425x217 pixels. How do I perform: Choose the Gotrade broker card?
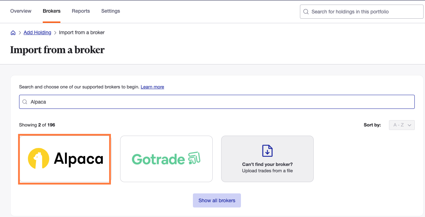tap(166, 159)
